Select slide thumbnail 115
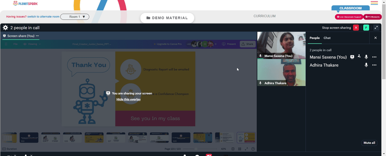 click(73, 138)
